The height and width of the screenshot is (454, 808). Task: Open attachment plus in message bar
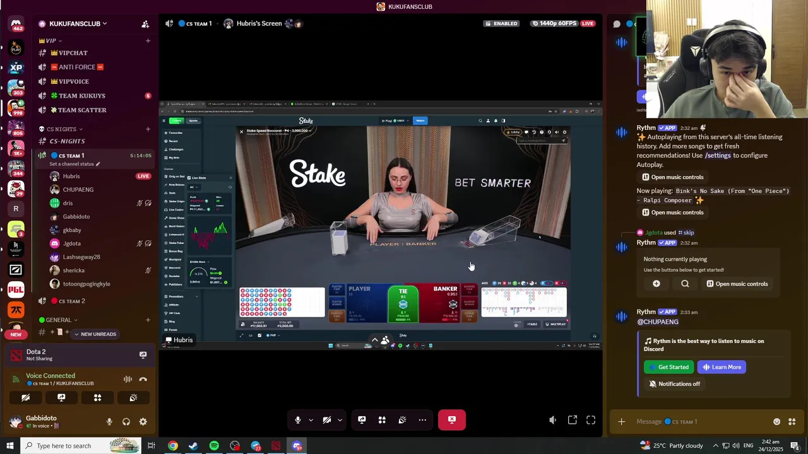coord(621,422)
